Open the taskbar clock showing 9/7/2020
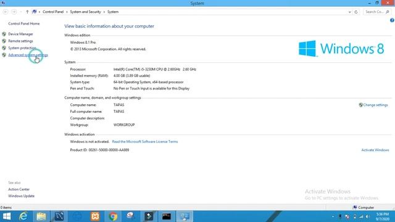 click(383, 216)
